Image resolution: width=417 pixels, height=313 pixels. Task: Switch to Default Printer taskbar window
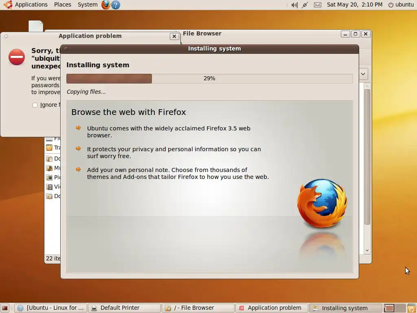tap(125, 308)
